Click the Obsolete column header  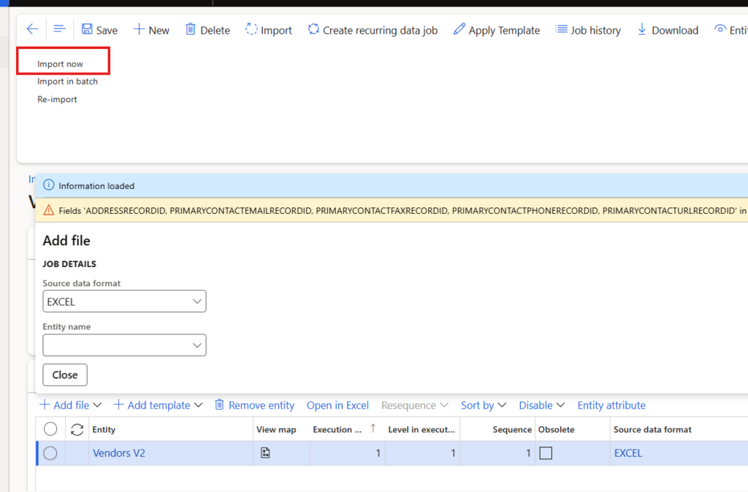coord(556,429)
